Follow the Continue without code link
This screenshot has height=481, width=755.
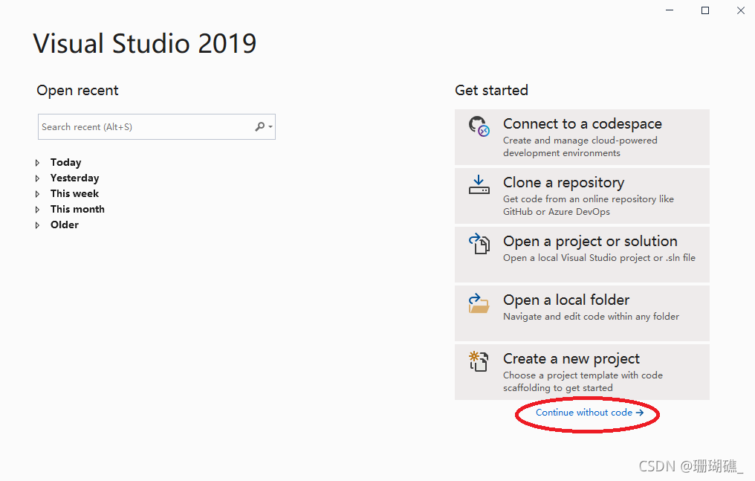pos(589,413)
